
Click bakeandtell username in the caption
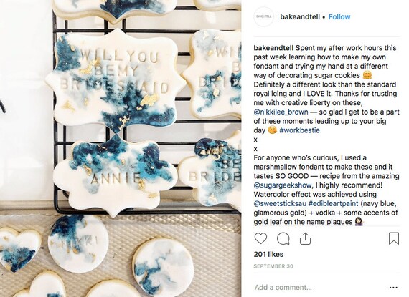(x=273, y=48)
